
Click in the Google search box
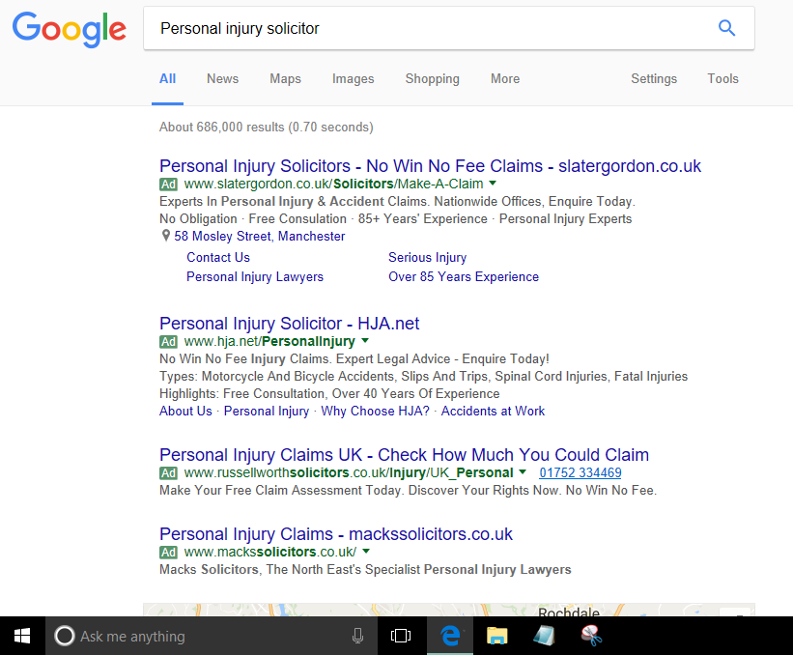(430, 28)
